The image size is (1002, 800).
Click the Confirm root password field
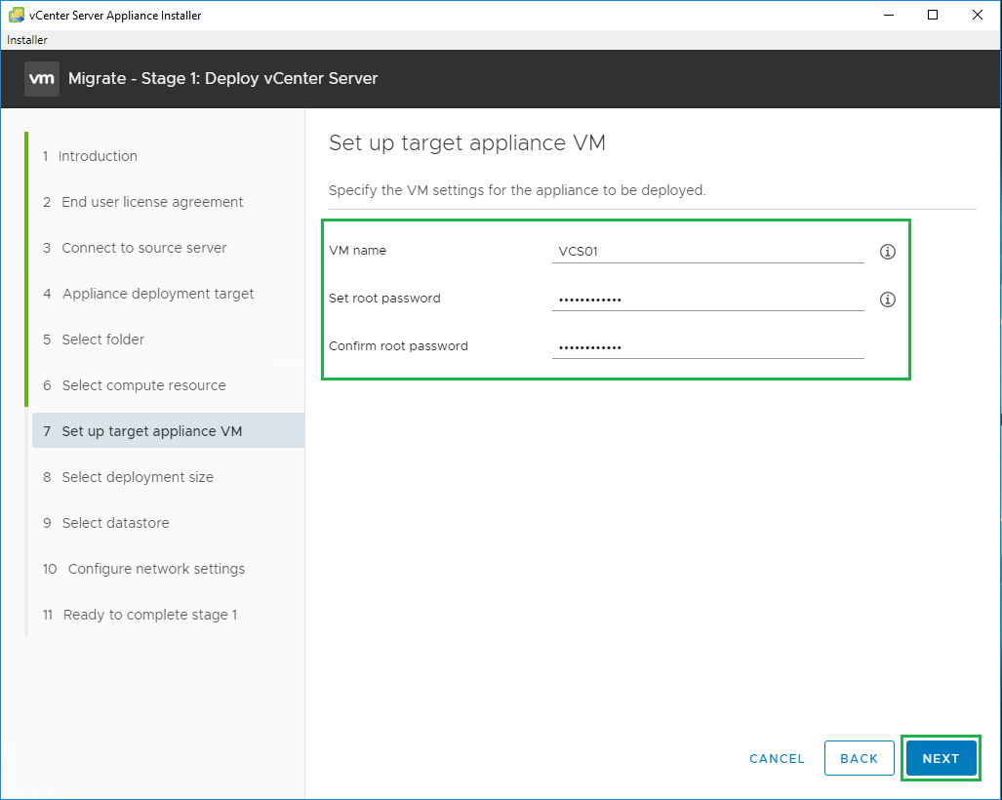click(707, 347)
